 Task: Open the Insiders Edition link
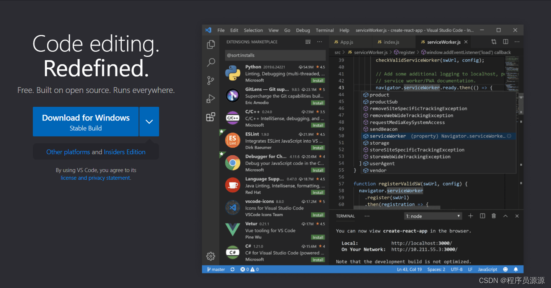coord(125,152)
